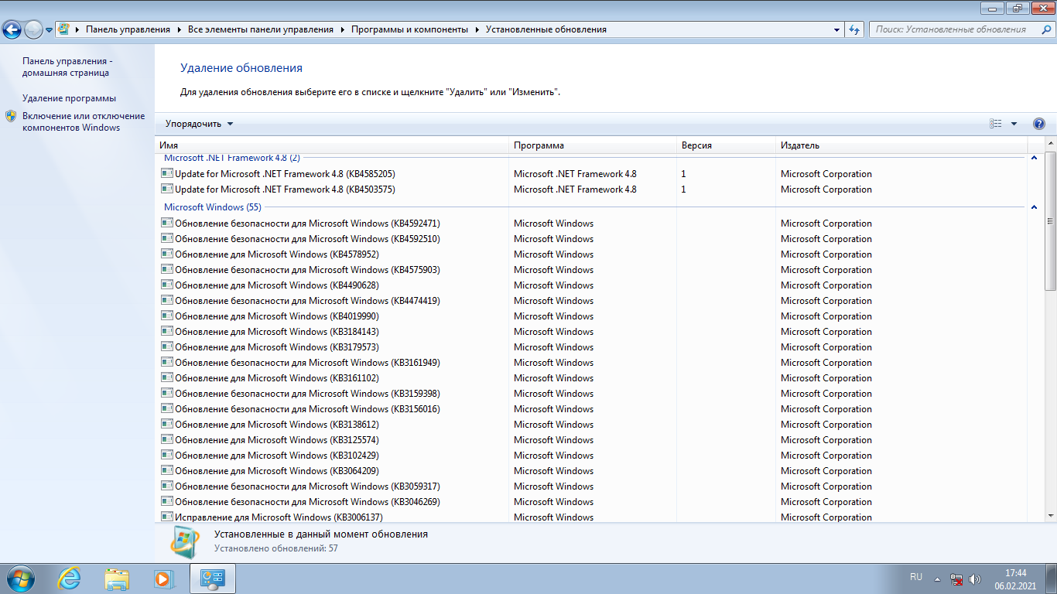Click the icon of update KB4503575
Screen dimensions: 1057x594
point(166,189)
